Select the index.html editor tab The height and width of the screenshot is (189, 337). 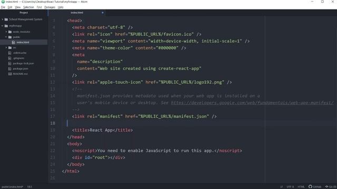coord(77,13)
